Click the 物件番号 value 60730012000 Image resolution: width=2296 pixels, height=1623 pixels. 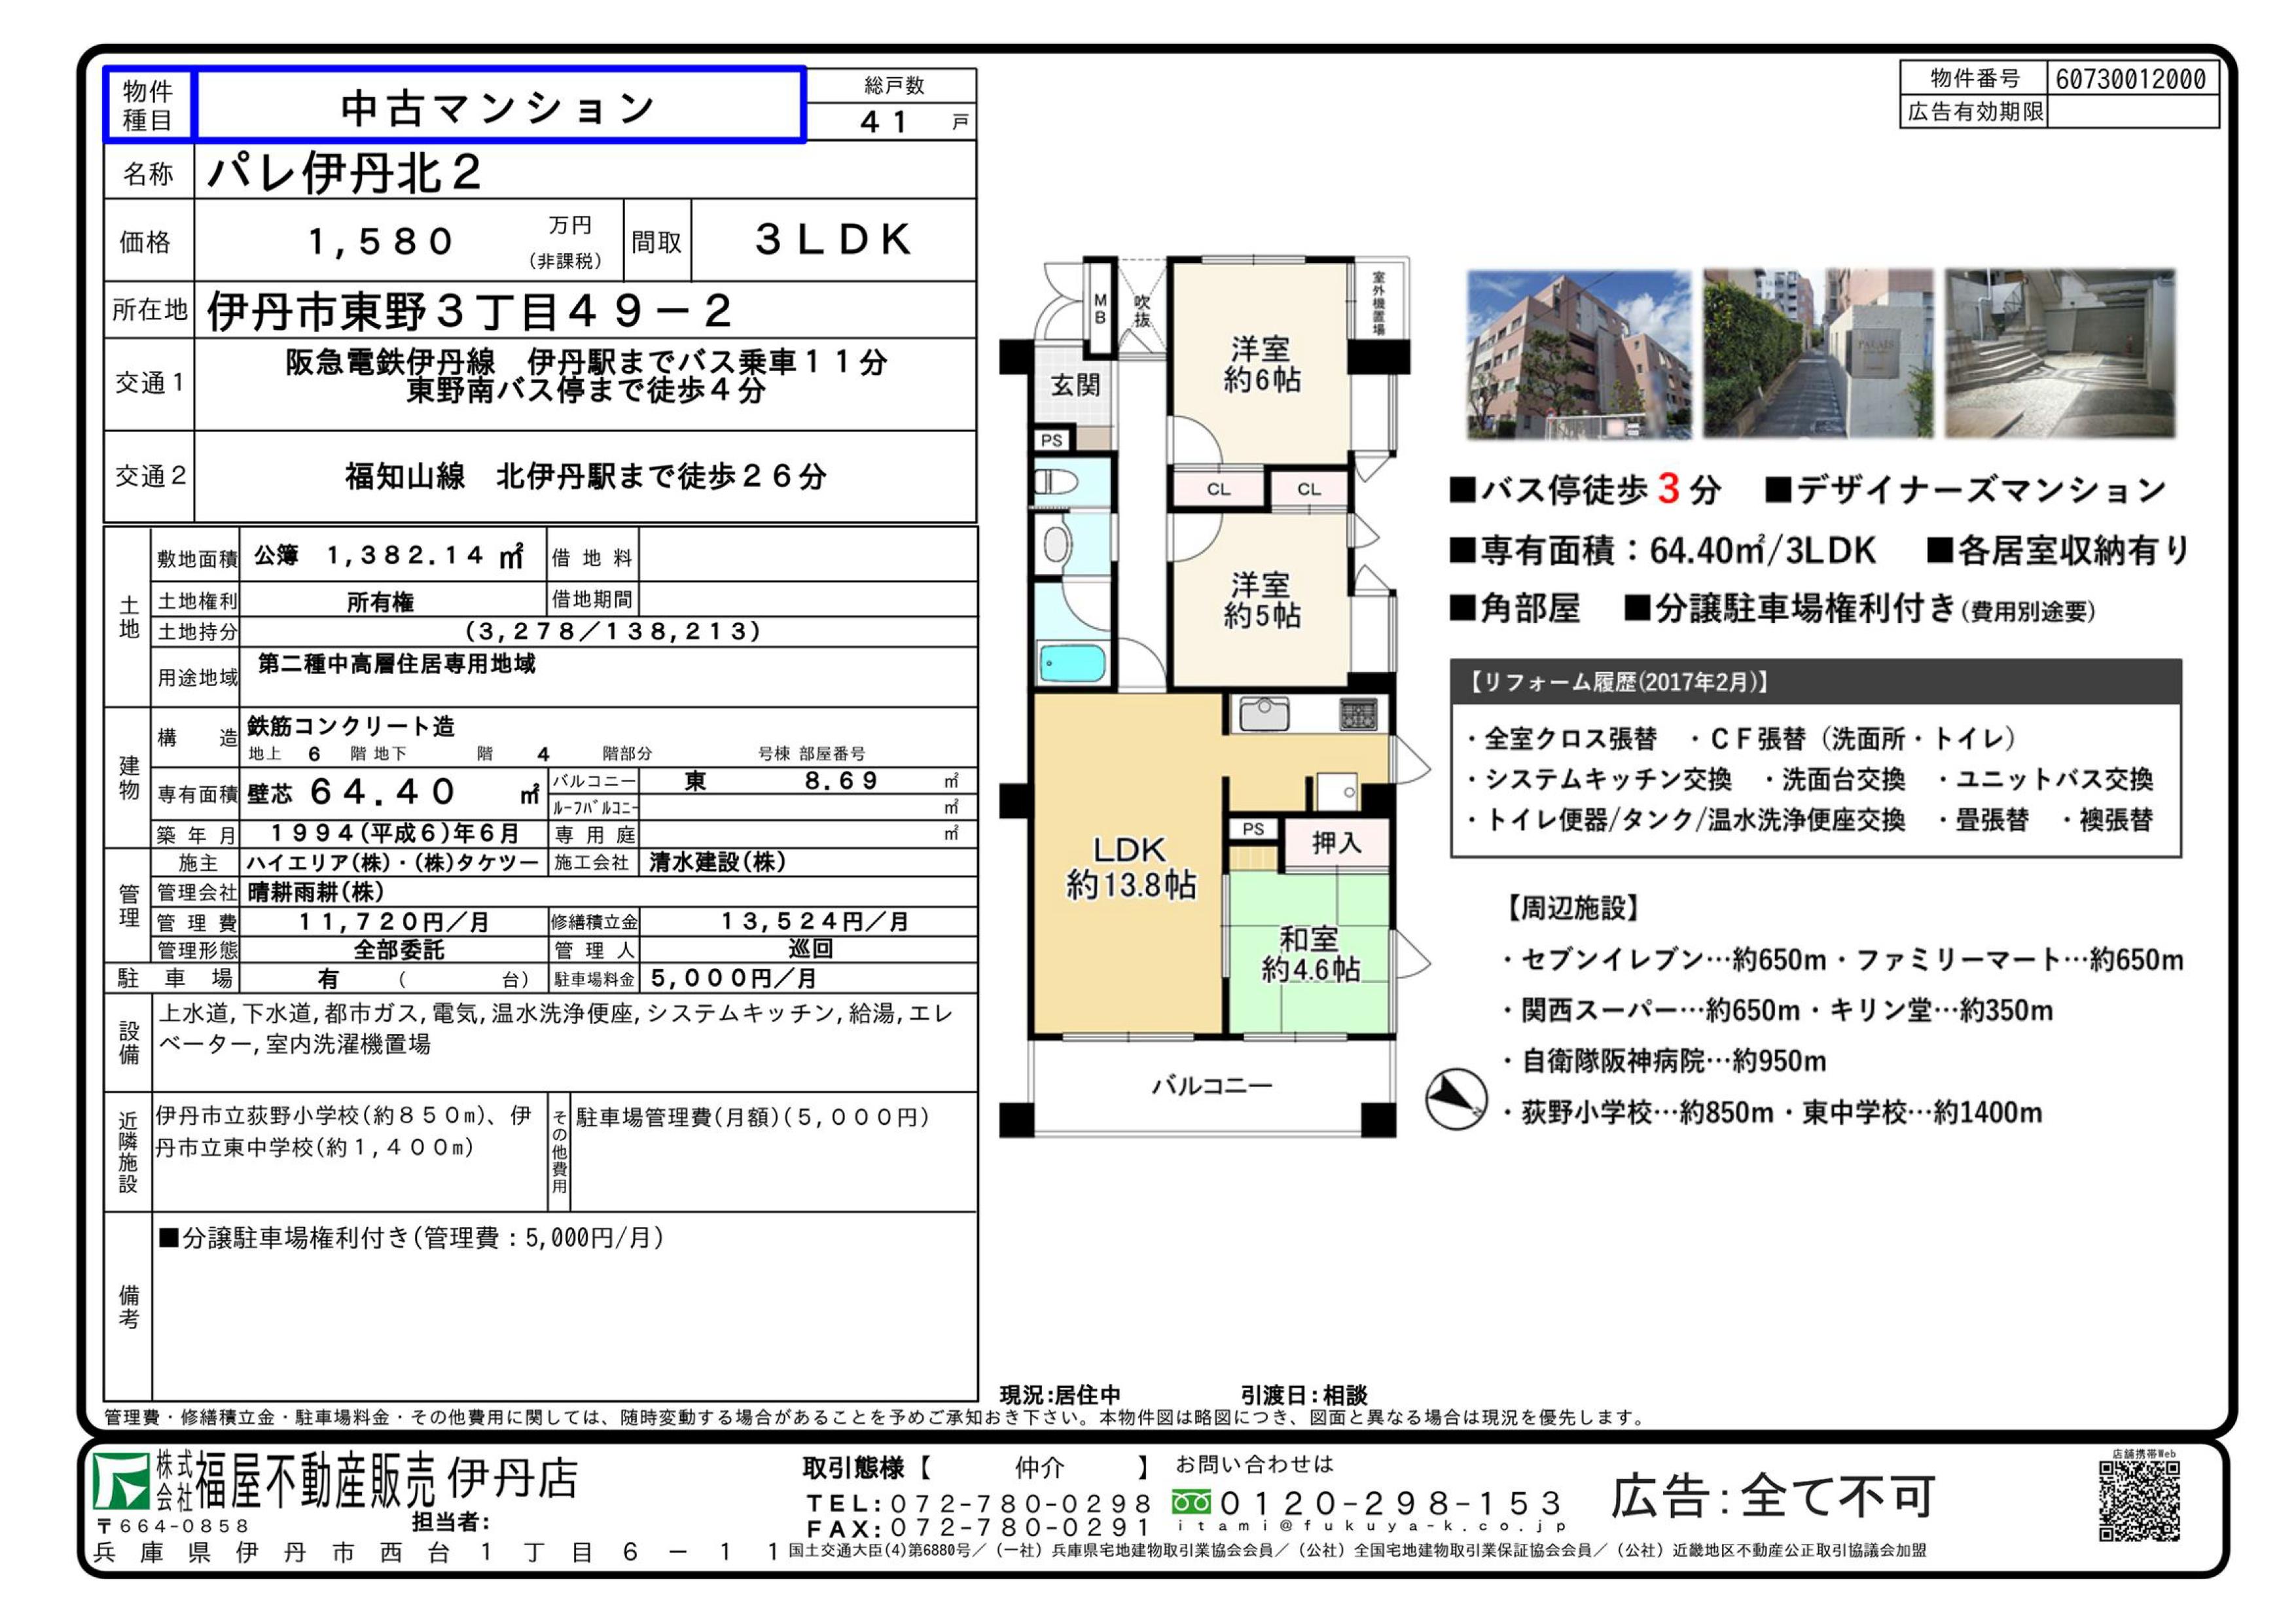point(2131,79)
